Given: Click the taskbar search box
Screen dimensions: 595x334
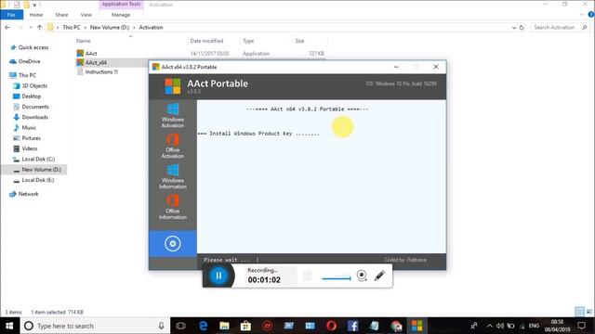Looking at the screenshot, I should (x=95, y=326).
